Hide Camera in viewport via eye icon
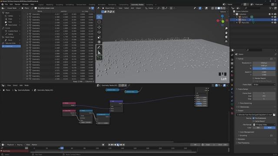The image size is (278, 156). pyautogui.click(x=272, y=17)
